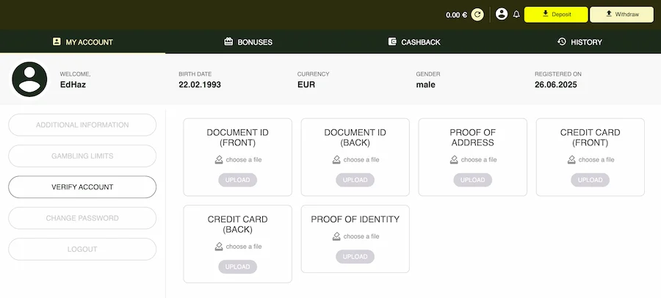Open the notifications bell icon
This screenshot has height=298, width=661.
click(x=516, y=15)
